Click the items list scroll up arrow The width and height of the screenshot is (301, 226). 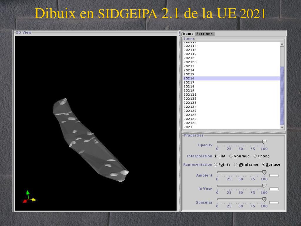(282, 44)
